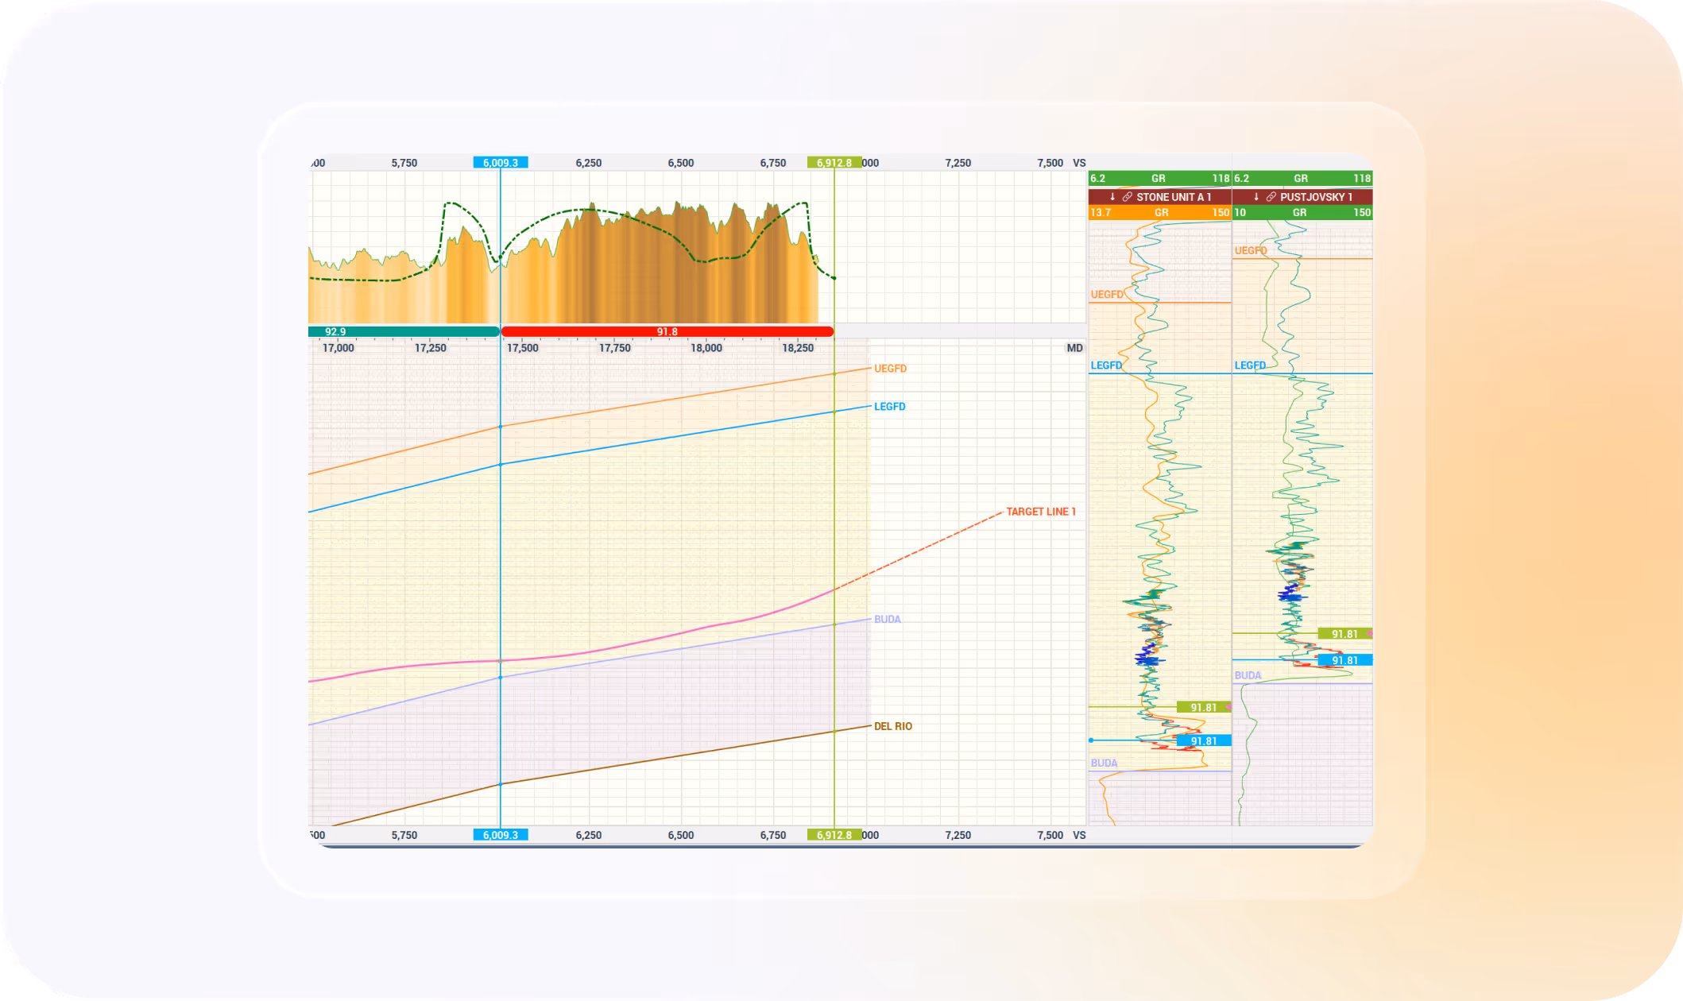
Task: Select the red 91.8 segment bar
Action: tap(667, 331)
